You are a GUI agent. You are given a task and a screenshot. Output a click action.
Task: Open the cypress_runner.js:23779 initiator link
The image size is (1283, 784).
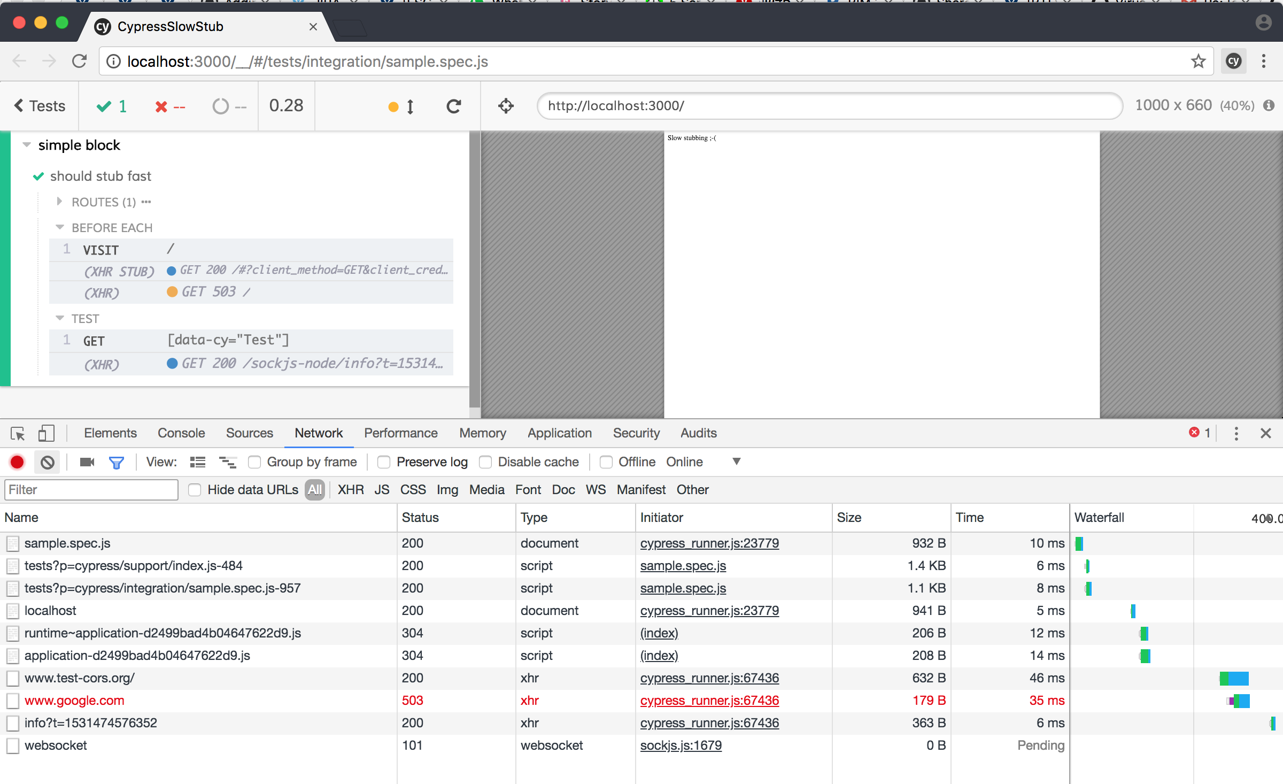coord(709,543)
